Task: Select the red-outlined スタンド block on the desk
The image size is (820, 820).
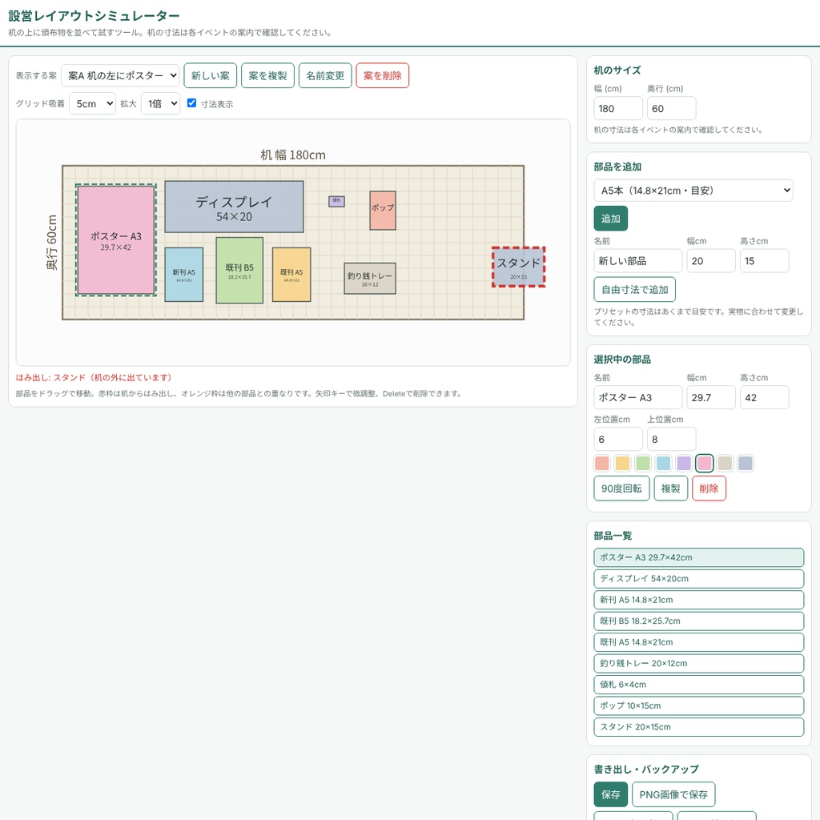Action: click(518, 267)
